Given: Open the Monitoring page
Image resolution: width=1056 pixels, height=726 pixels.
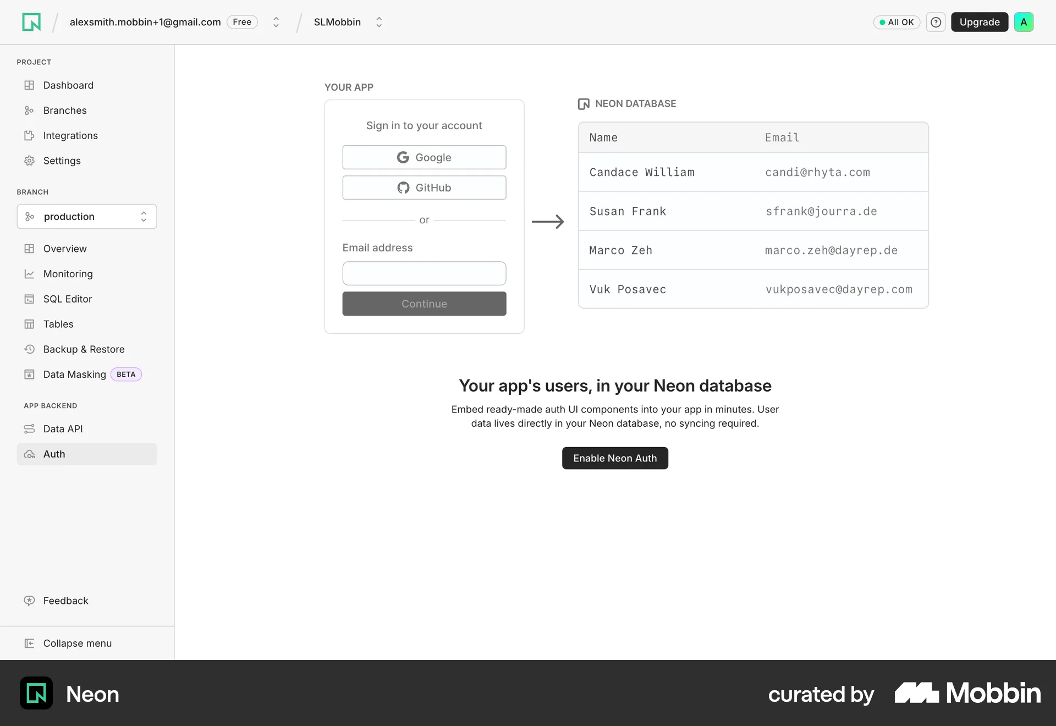Looking at the screenshot, I should (x=87, y=274).
